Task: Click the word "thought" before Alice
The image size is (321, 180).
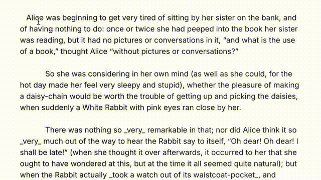Action: 74,51
